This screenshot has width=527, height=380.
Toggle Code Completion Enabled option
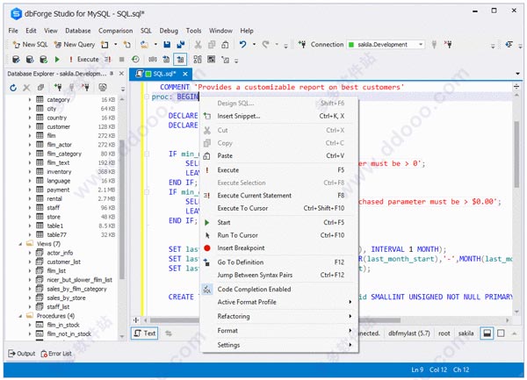pos(279,290)
